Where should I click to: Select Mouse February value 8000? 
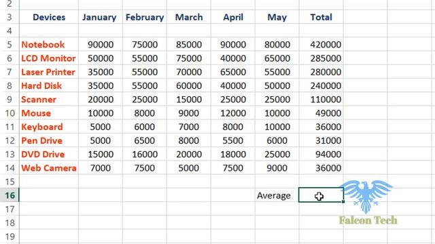(145, 113)
